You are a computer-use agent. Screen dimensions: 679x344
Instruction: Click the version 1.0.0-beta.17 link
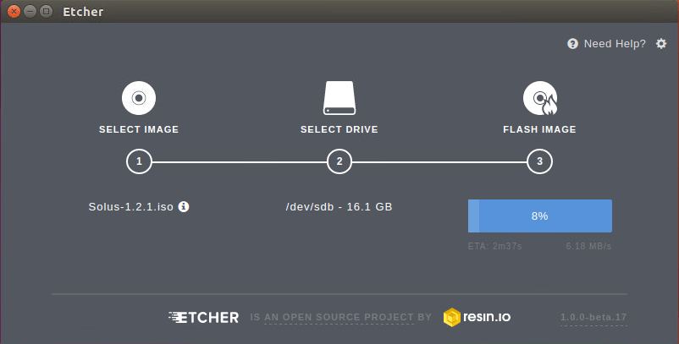pos(593,318)
